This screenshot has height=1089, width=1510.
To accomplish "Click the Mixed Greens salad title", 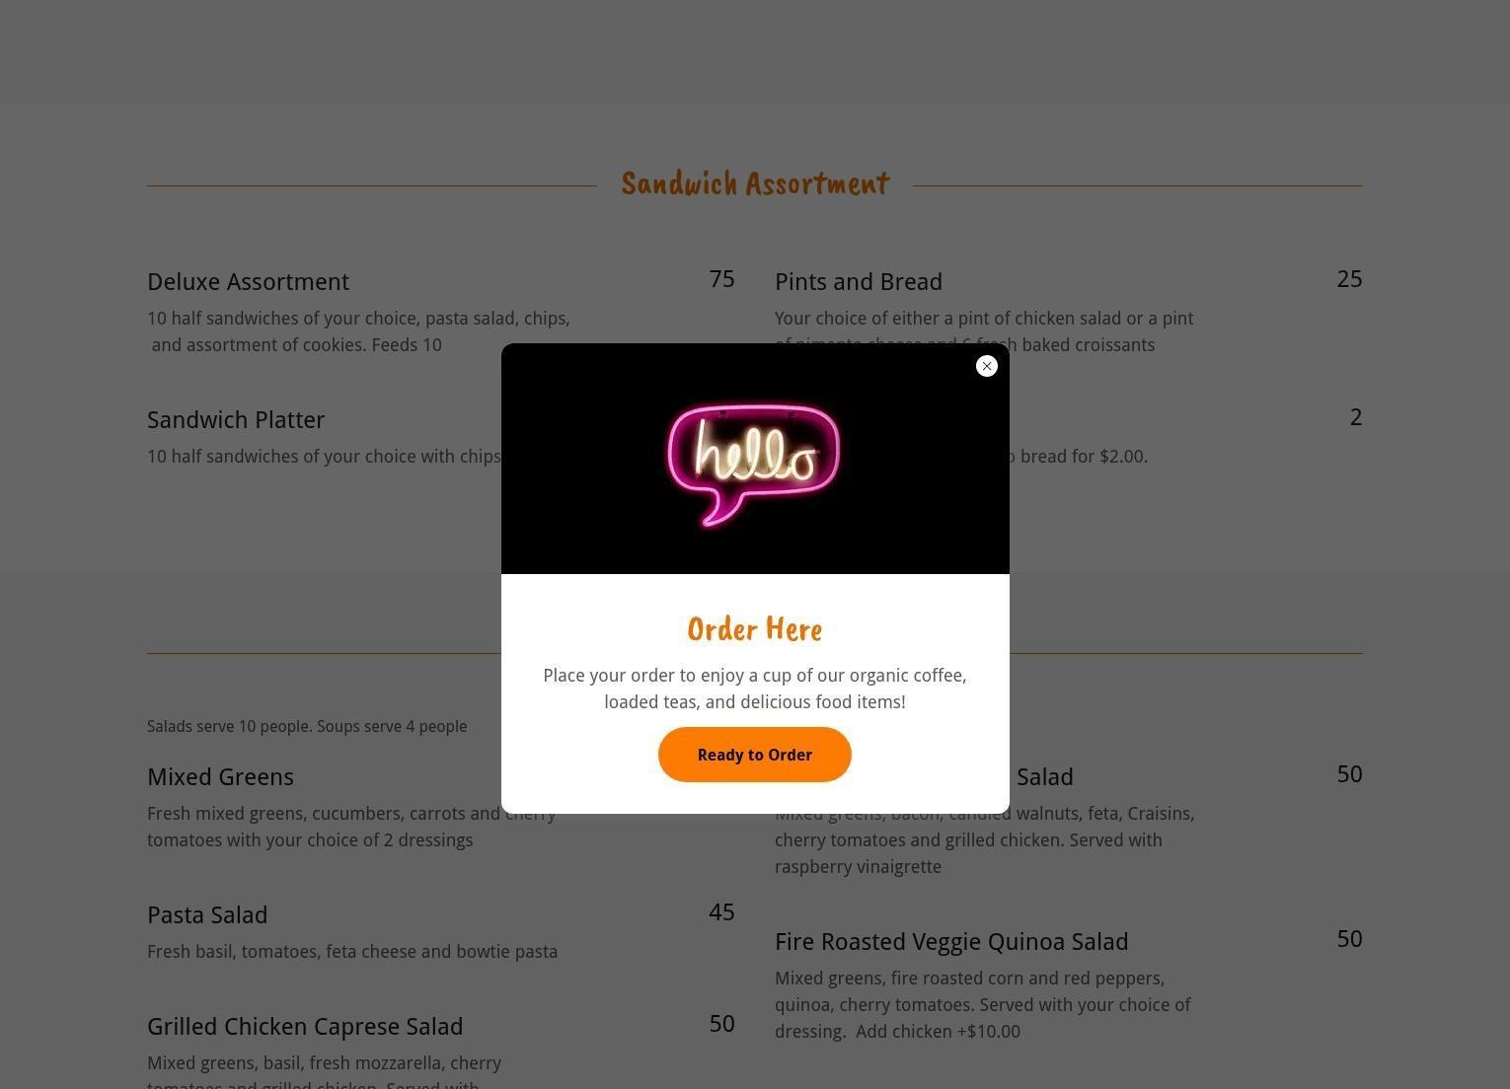I will 220,777.
